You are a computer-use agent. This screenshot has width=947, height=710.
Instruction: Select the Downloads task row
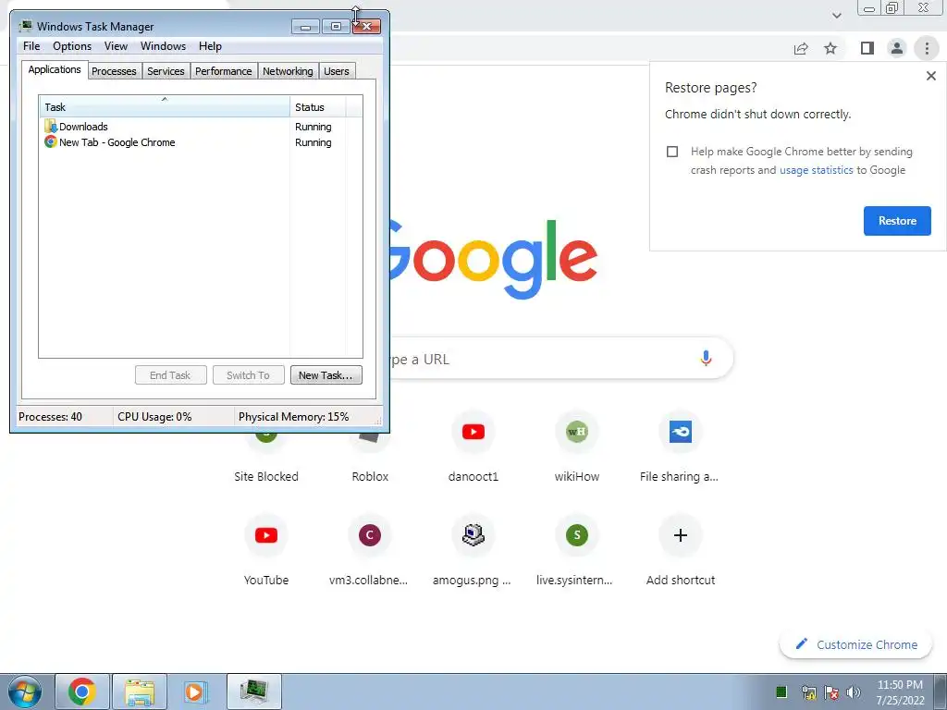[165, 127]
